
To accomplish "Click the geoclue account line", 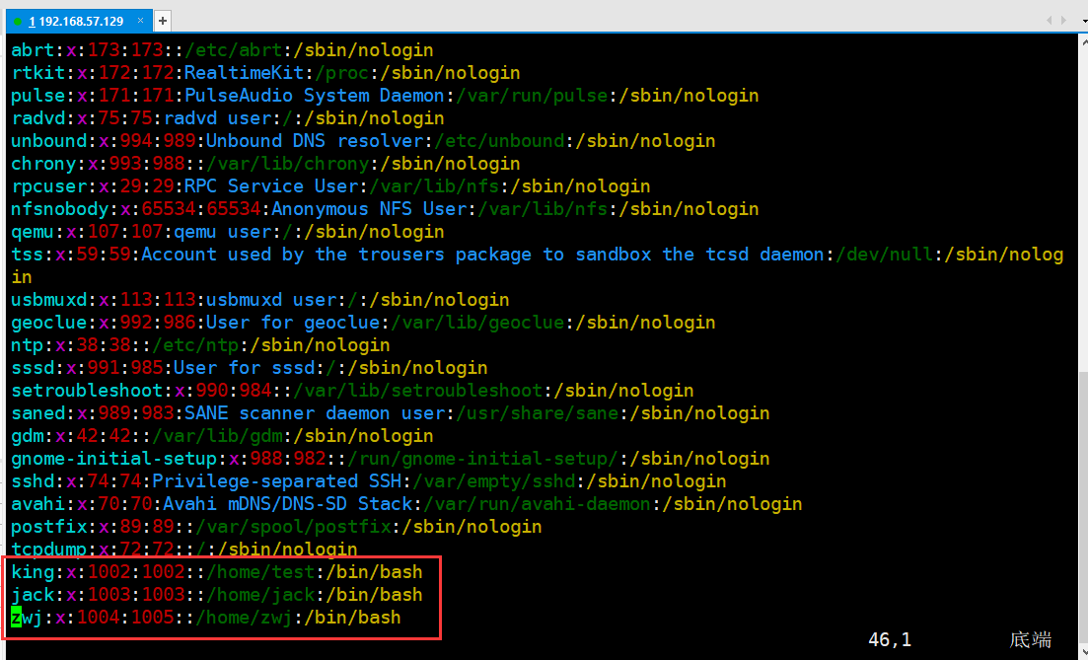I will (363, 323).
